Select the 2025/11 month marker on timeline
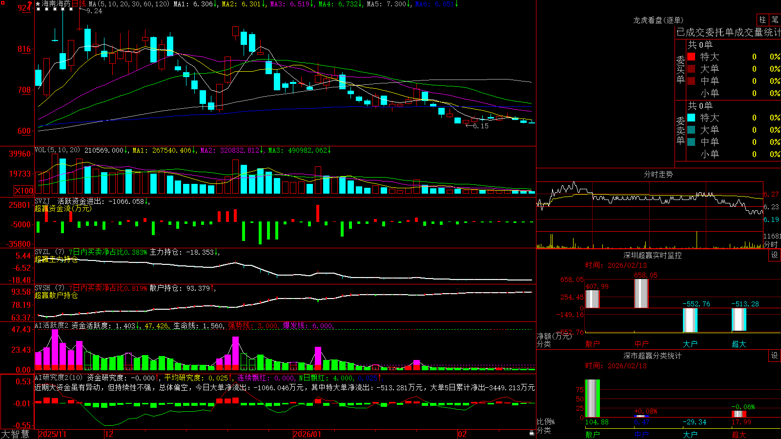This screenshot has width=781, height=439. pyautogui.click(x=52, y=434)
